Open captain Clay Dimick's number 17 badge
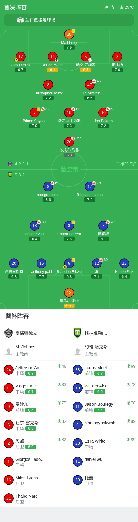Screen dimensions: 138x522 (x=21, y=57)
